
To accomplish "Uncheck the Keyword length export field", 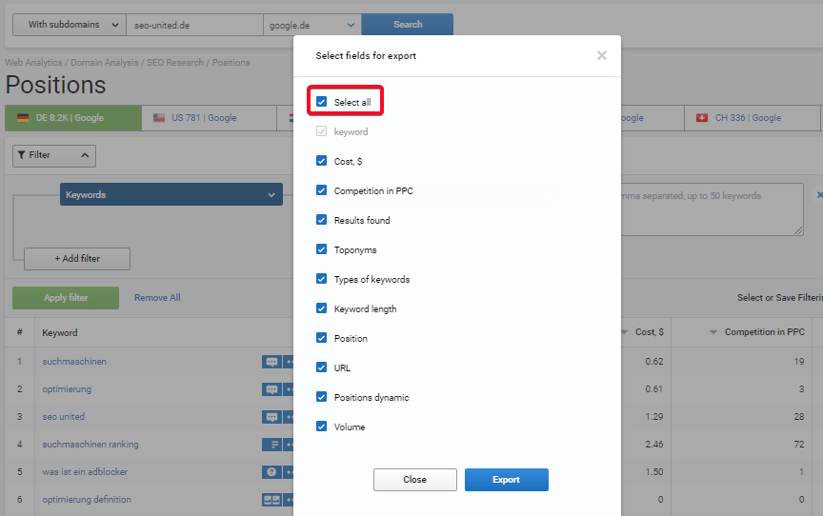I will [x=321, y=308].
